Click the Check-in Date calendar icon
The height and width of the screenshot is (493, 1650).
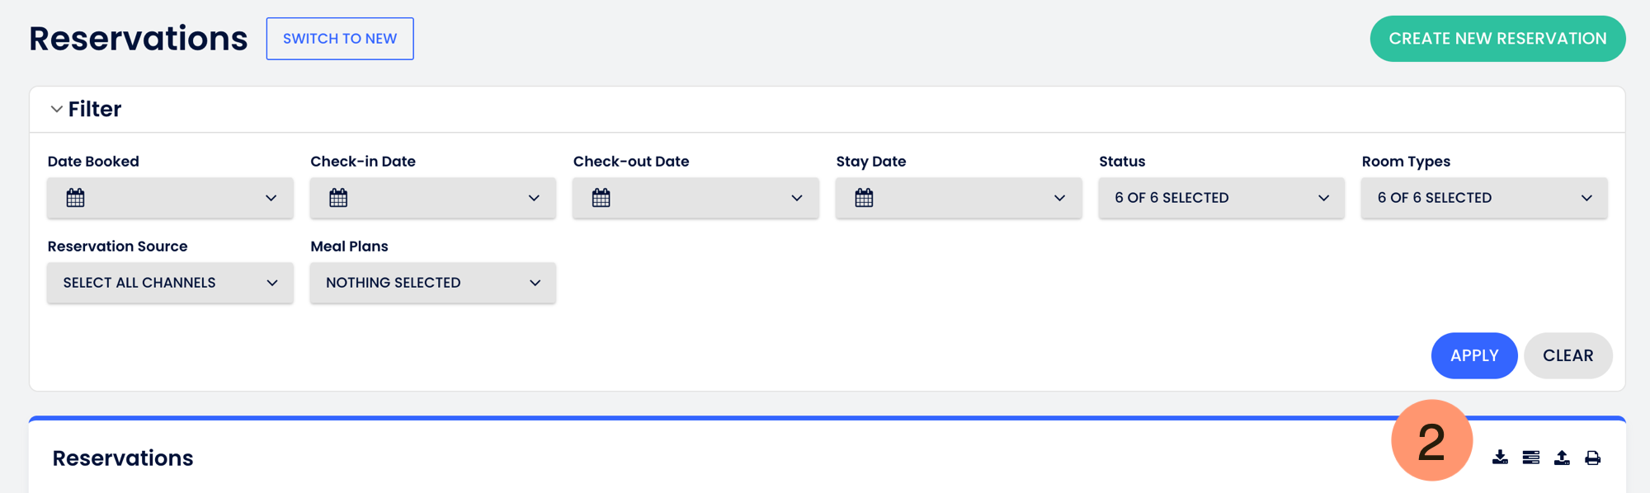[338, 198]
